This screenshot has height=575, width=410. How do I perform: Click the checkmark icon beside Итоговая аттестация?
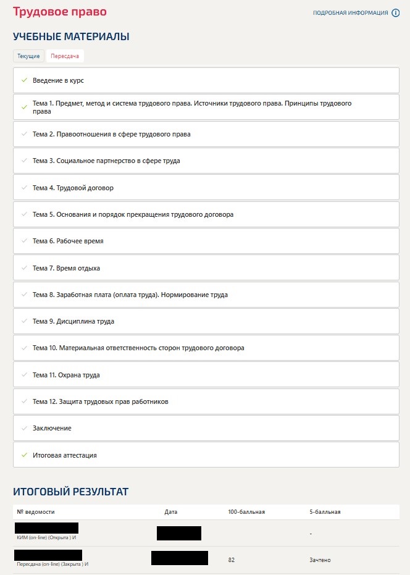pos(24,455)
